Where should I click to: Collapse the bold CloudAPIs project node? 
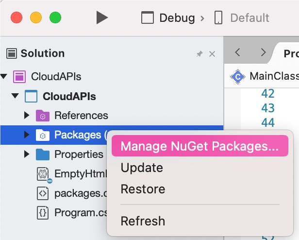click(15, 96)
